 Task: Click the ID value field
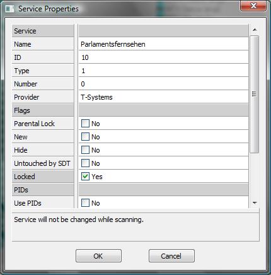(164, 57)
